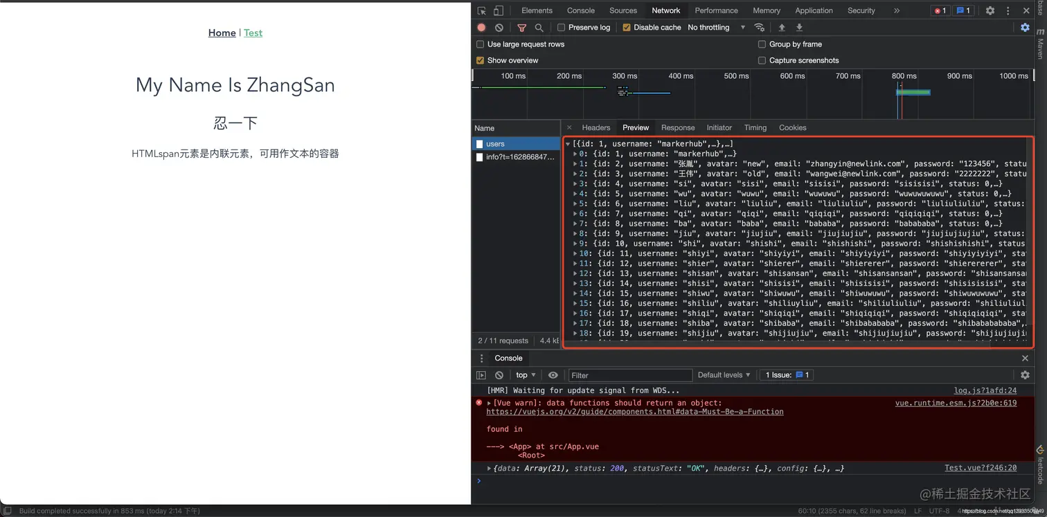Switch to the Elements tab

pyautogui.click(x=537, y=10)
